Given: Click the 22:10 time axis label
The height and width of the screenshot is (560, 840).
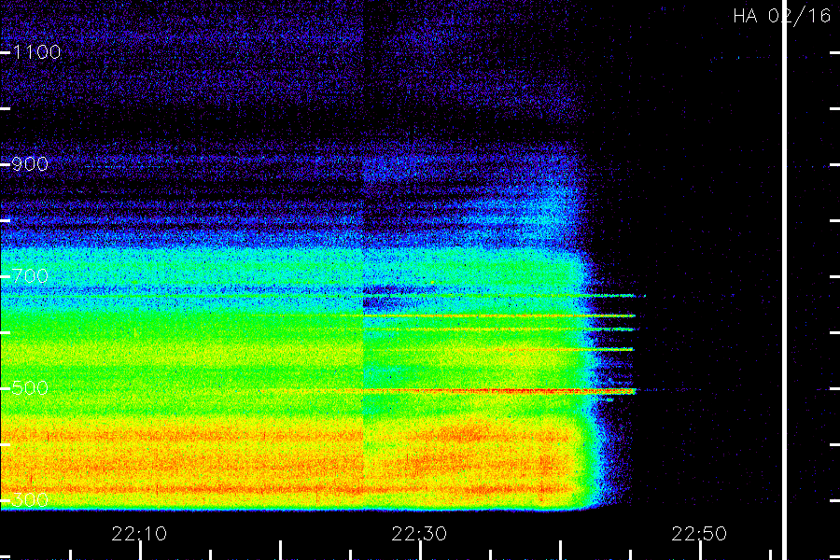Looking at the screenshot, I should pyautogui.click(x=139, y=534).
